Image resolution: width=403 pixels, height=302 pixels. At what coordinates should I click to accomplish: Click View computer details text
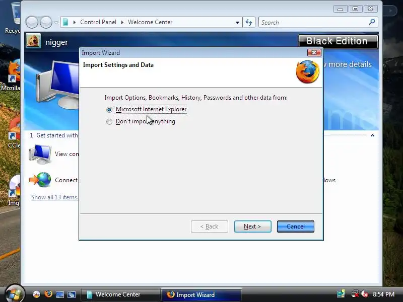tap(66, 154)
